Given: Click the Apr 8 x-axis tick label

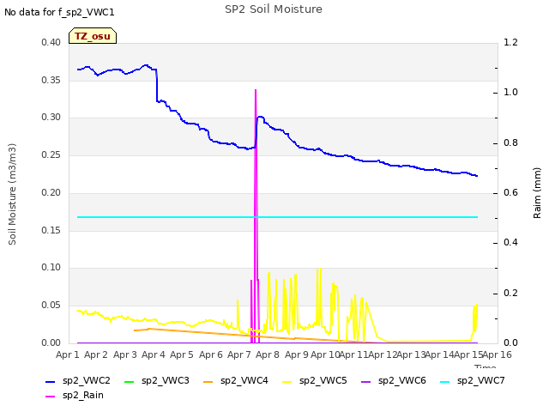Looking at the screenshot, I should pos(268,354).
